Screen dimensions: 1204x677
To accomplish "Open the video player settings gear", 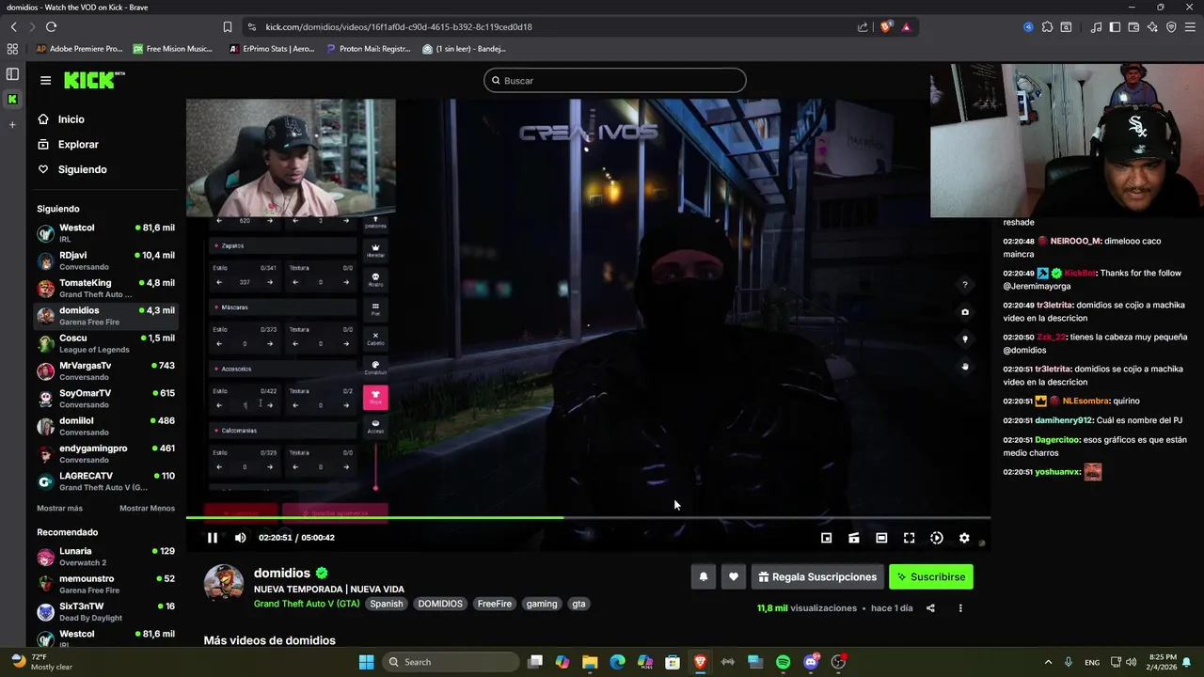I will (964, 538).
